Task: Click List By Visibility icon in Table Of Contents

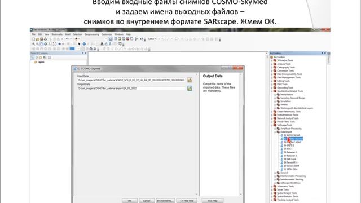Action: (x=40, y=58)
